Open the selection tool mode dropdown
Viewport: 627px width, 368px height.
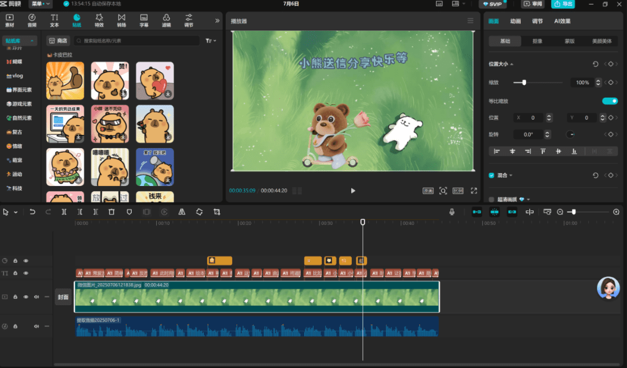point(16,212)
